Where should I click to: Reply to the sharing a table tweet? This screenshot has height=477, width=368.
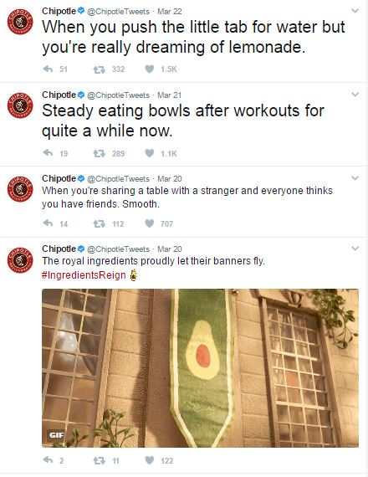(48, 223)
